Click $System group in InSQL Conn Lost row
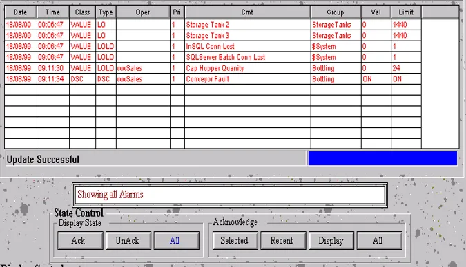The height and width of the screenshot is (267, 466). tap(324, 47)
